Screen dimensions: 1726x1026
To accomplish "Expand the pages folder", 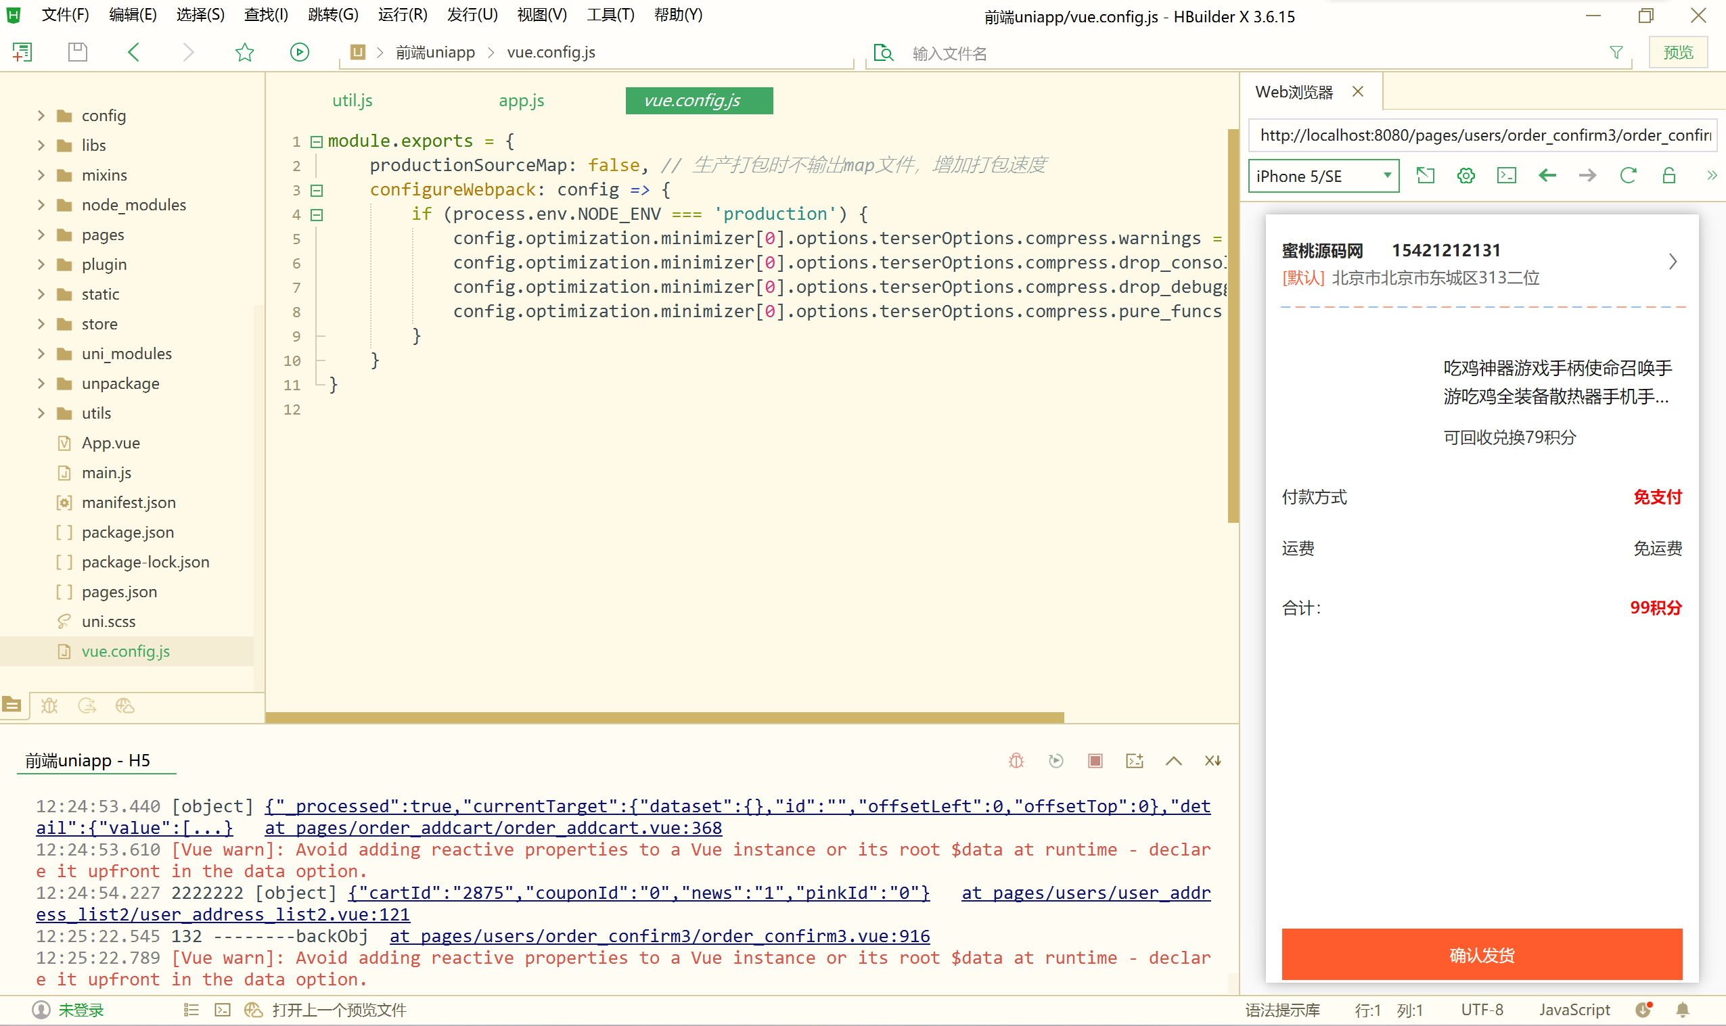I will [x=41, y=235].
